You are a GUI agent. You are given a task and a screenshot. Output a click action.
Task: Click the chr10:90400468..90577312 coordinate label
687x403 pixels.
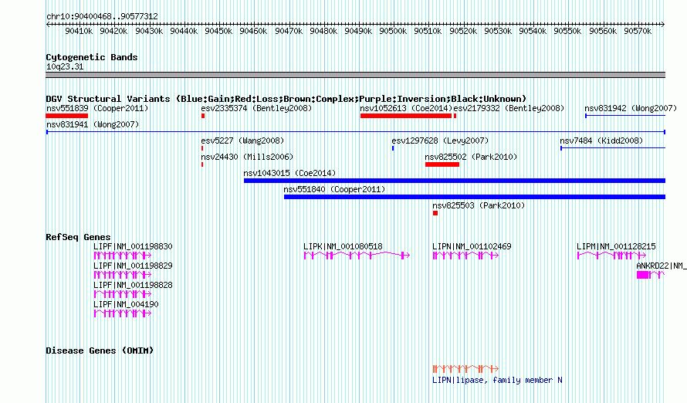[102, 16]
